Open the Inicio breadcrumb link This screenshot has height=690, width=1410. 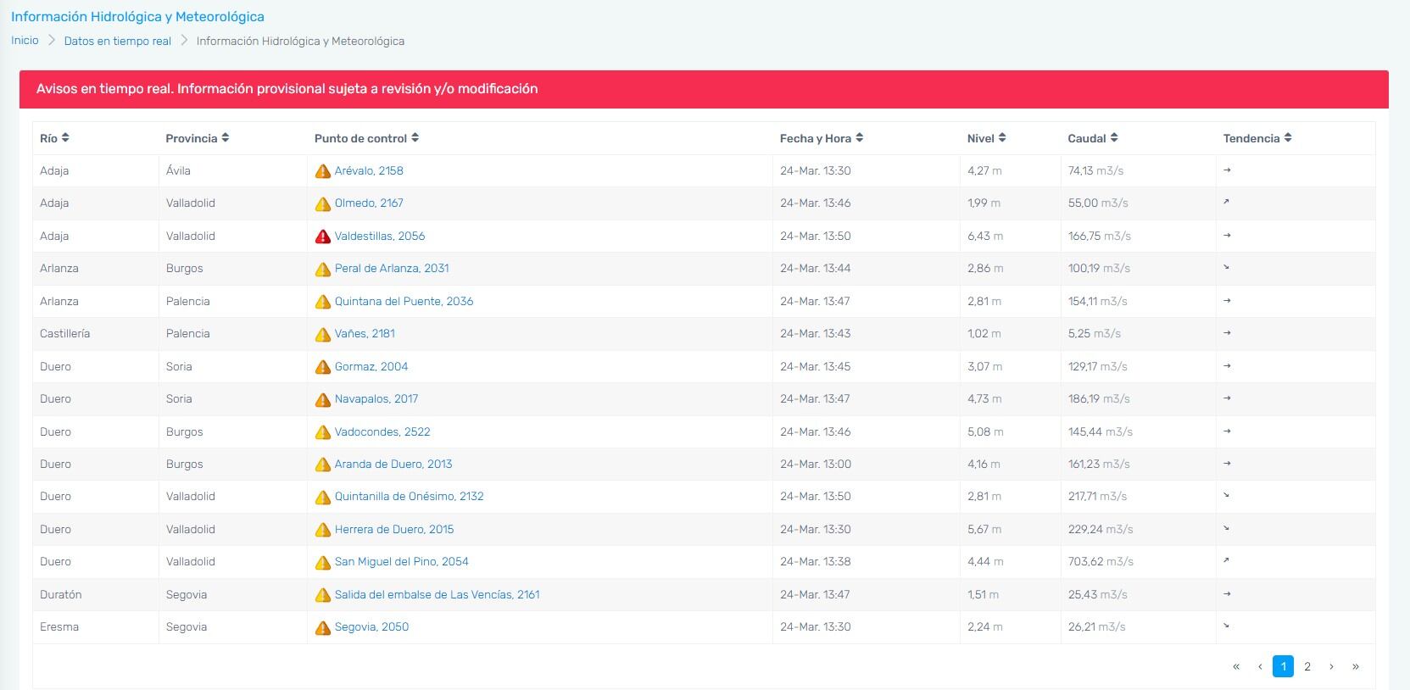point(25,41)
